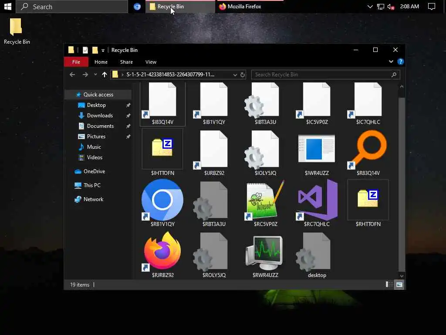Image resolution: width=446 pixels, height=335 pixels.
Task: Open Network in navigation pane
Action: (93, 199)
